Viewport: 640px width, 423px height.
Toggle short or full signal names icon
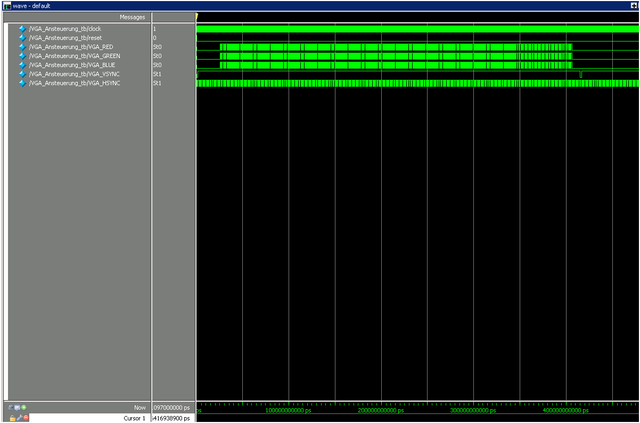(x=11, y=408)
